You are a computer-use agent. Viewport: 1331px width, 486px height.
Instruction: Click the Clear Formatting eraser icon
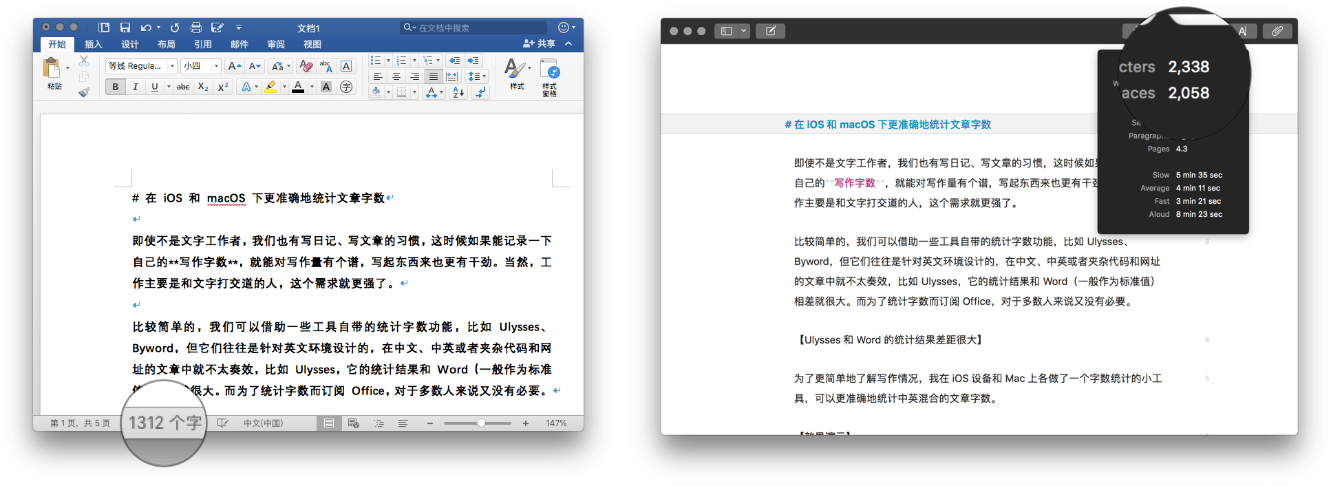tap(306, 66)
